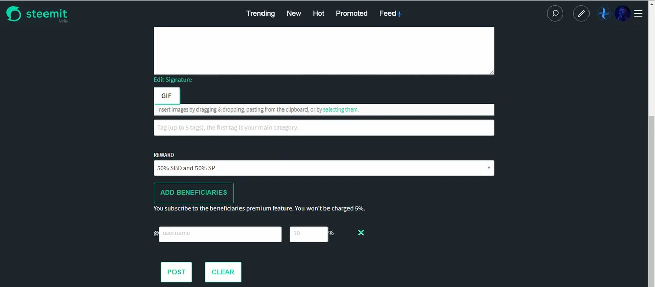Click the pencil compose post icon
Screen dimensions: 655x287
[x=581, y=14]
